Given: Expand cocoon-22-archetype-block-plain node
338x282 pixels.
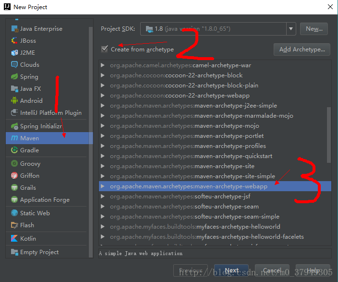Looking at the screenshot, I should pyautogui.click(x=103, y=86).
